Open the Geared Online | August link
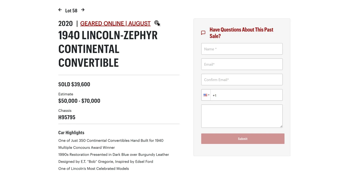 pyautogui.click(x=115, y=23)
